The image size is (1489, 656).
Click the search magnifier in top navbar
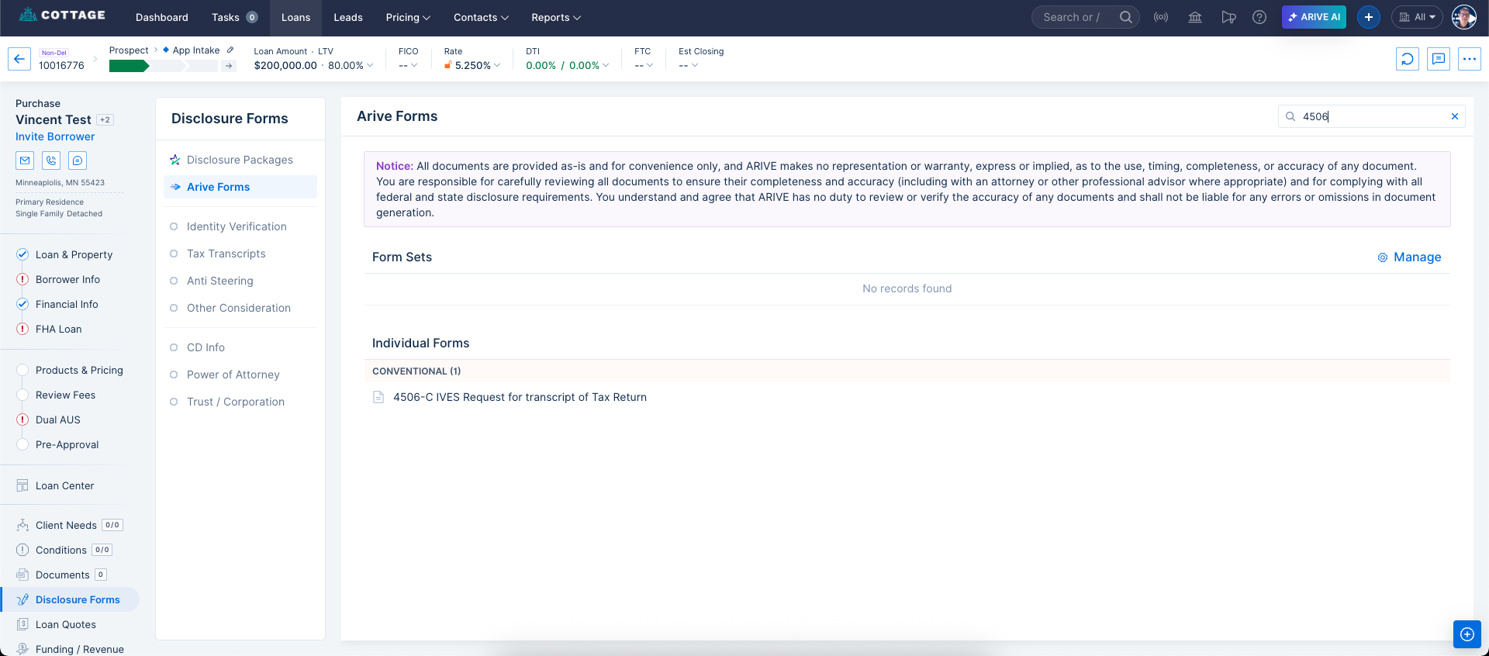1126,17
